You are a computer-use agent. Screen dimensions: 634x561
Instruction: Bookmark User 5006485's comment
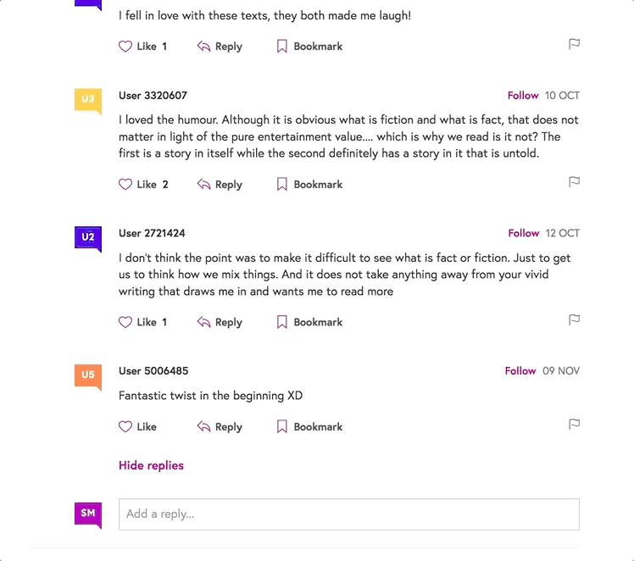309,427
